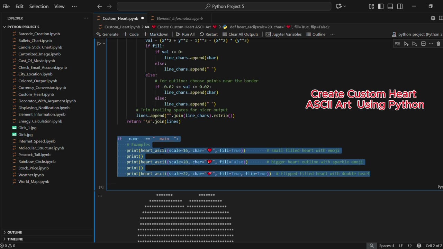Split the cell icon
The image size is (443, 249).
tap(423, 44)
